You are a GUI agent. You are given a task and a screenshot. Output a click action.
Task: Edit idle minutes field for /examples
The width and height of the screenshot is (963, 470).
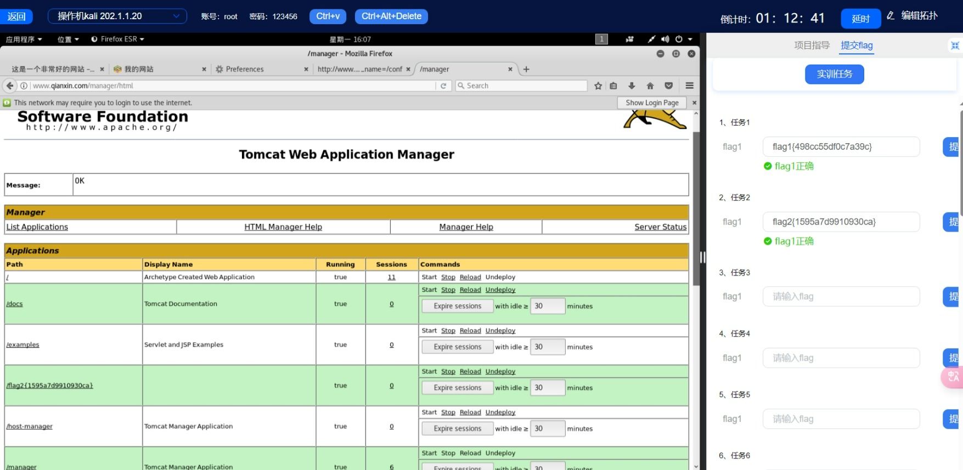548,347
